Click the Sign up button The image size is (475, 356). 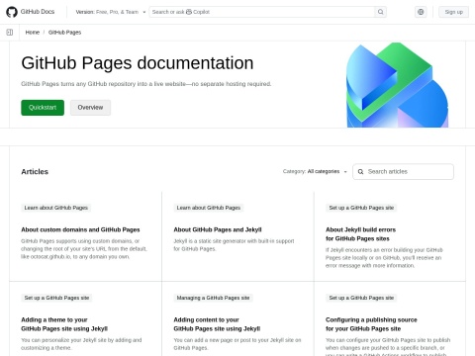tap(453, 12)
